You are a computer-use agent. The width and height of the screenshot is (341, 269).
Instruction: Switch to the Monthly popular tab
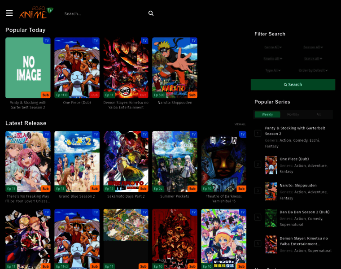[293, 114]
